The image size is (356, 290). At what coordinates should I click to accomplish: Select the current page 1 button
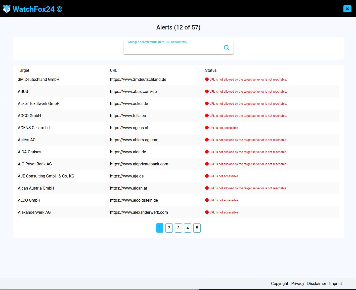[x=160, y=228]
